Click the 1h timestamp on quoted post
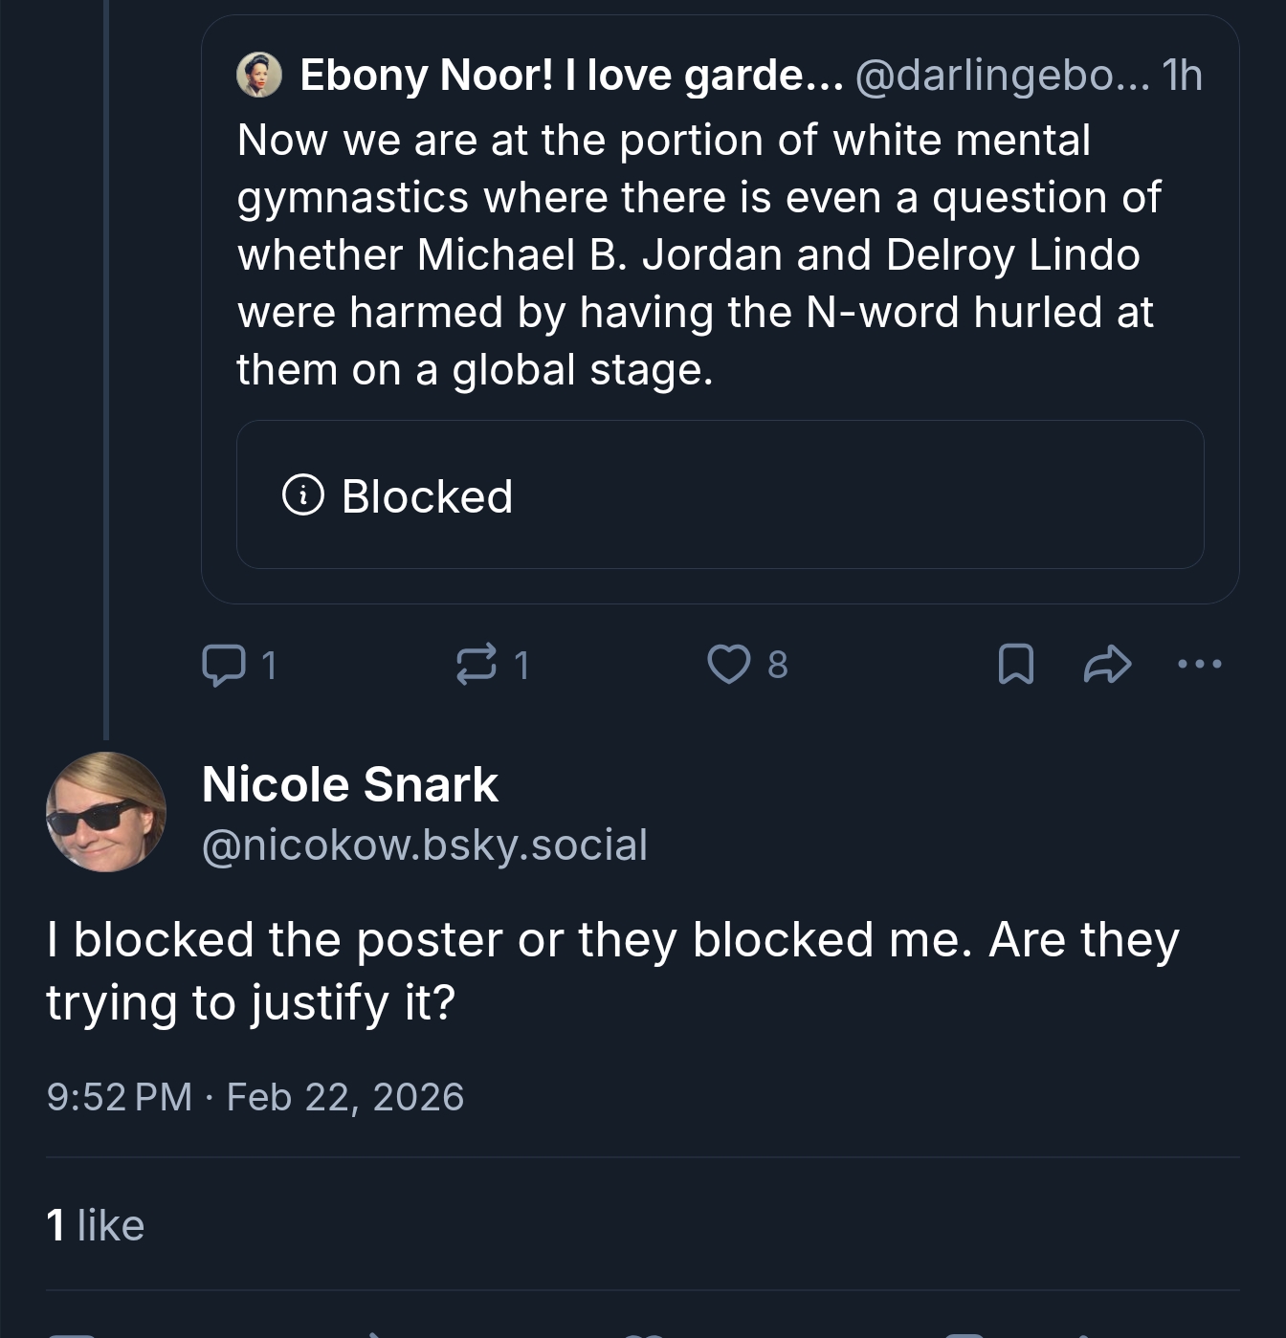Screen dimensions: 1286x1338 [x=1182, y=76]
